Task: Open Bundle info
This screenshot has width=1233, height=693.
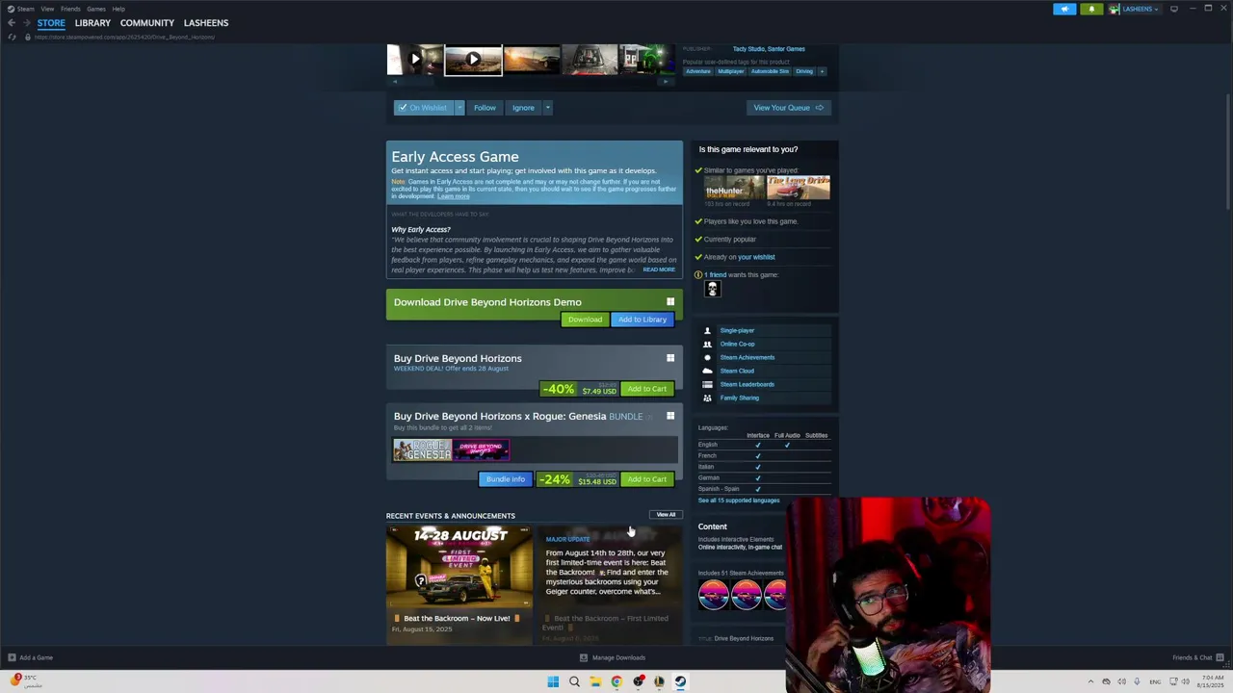Action: (506, 479)
